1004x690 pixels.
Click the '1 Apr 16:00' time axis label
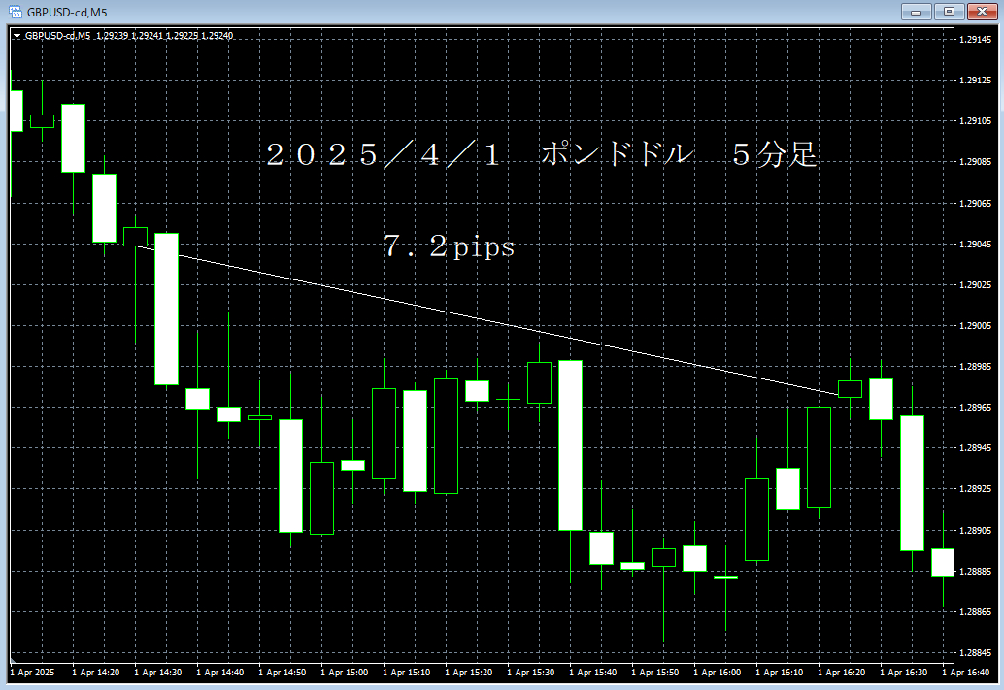pos(718,673)
